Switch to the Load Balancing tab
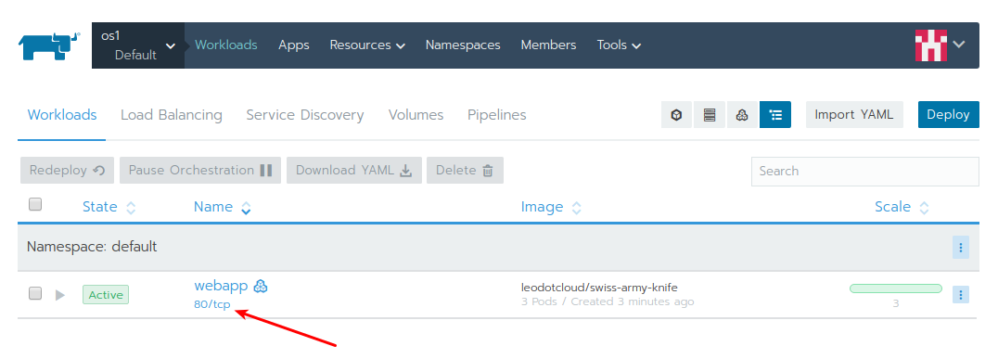 click(172, 115)
